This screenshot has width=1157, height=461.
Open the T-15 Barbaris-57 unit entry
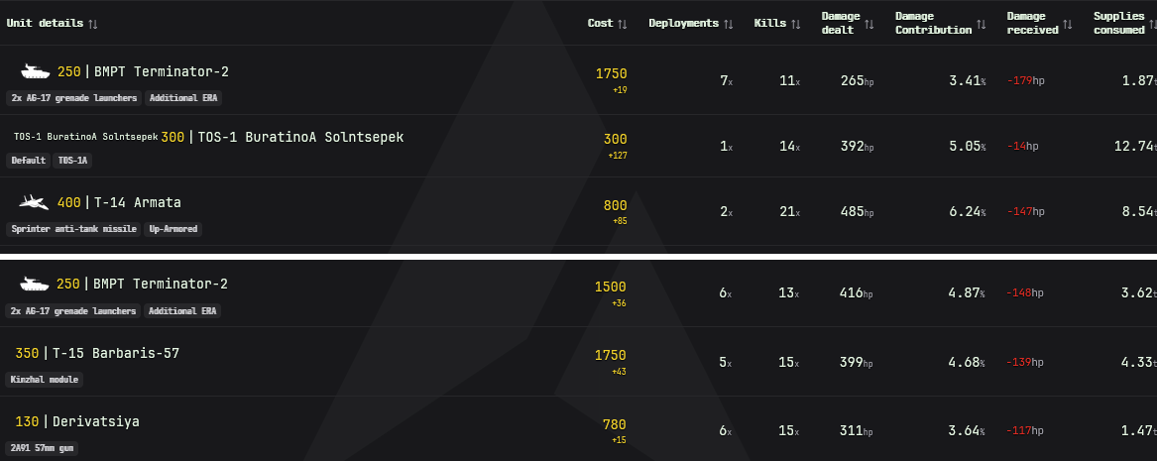(x=116, y=353)
